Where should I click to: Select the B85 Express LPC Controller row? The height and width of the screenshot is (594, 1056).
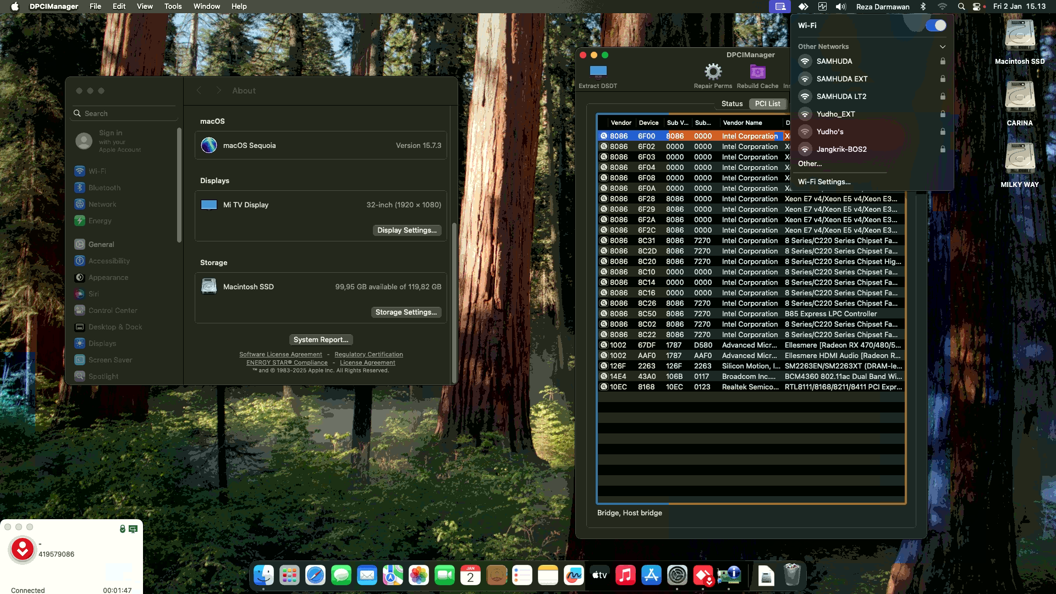[751, 314]
